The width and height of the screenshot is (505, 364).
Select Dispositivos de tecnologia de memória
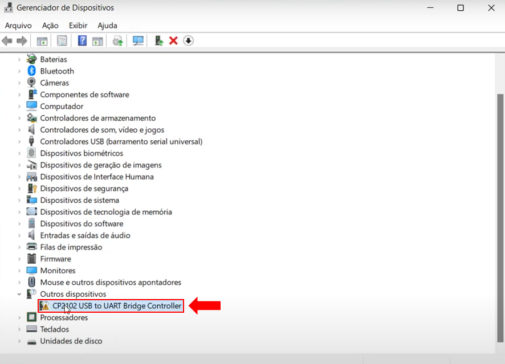106,212
